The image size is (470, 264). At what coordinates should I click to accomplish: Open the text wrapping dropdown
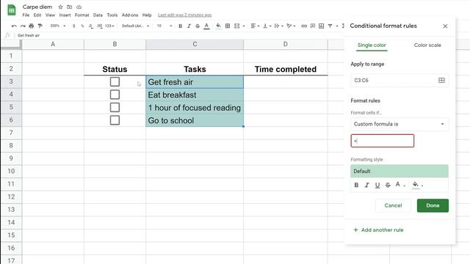[279, 26]
